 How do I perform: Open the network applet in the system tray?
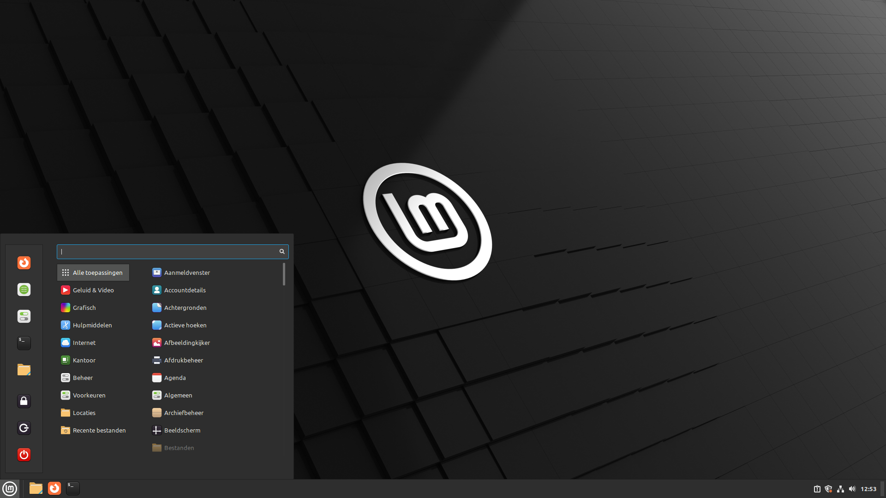[x=841, y=488]
